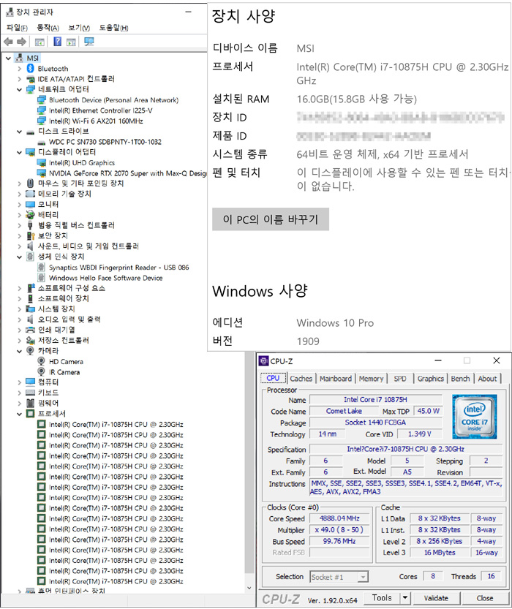Click the Intel Core i7 logo in CPU-Z
The image size is (512, 609).
[x=474, y=417]
